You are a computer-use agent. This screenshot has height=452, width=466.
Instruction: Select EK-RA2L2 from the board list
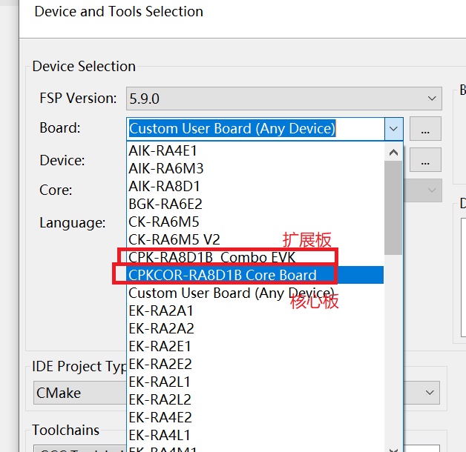255,400
